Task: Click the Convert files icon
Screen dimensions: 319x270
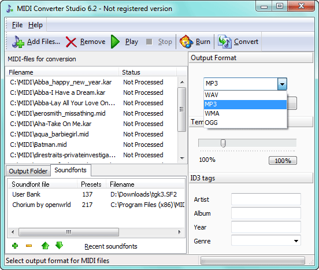Action: pos(225,42)
